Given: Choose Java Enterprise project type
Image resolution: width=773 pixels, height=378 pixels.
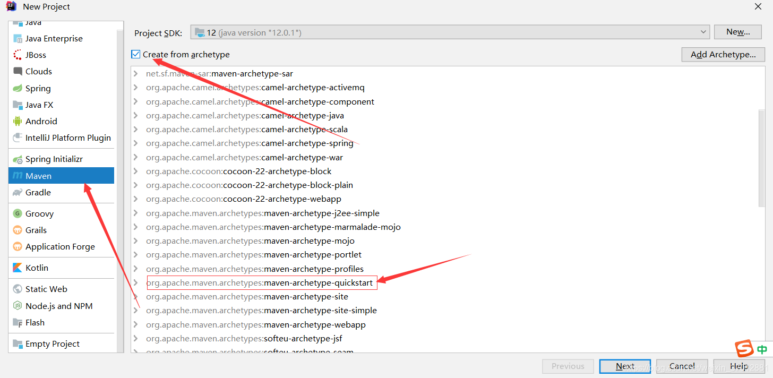Looking at the screenshot, I should [61, 39].
